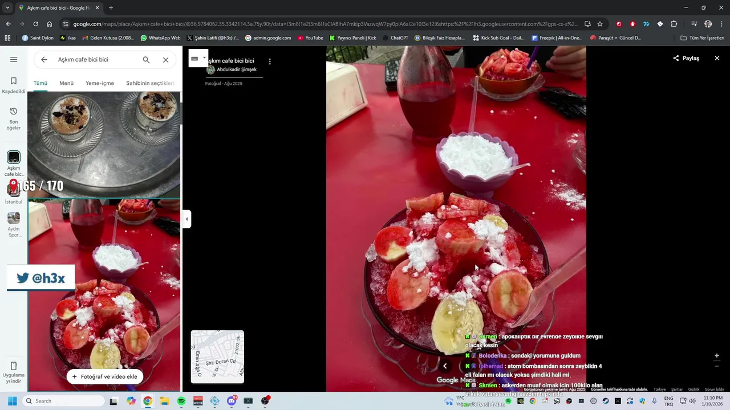Screen dimensions: 730x410
Task: Open a new browser tab
Action: 111,8
